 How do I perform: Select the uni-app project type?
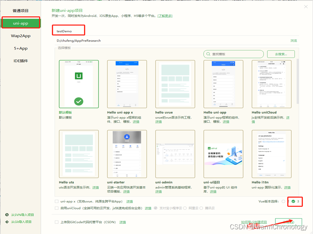[21, 23]
